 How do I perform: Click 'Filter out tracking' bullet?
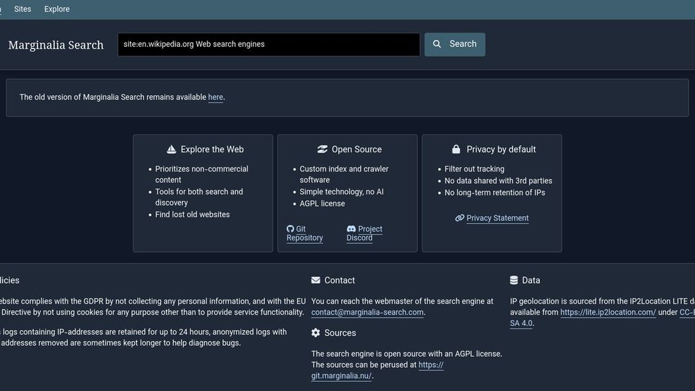pyautogui.click(x=475, y=169)
